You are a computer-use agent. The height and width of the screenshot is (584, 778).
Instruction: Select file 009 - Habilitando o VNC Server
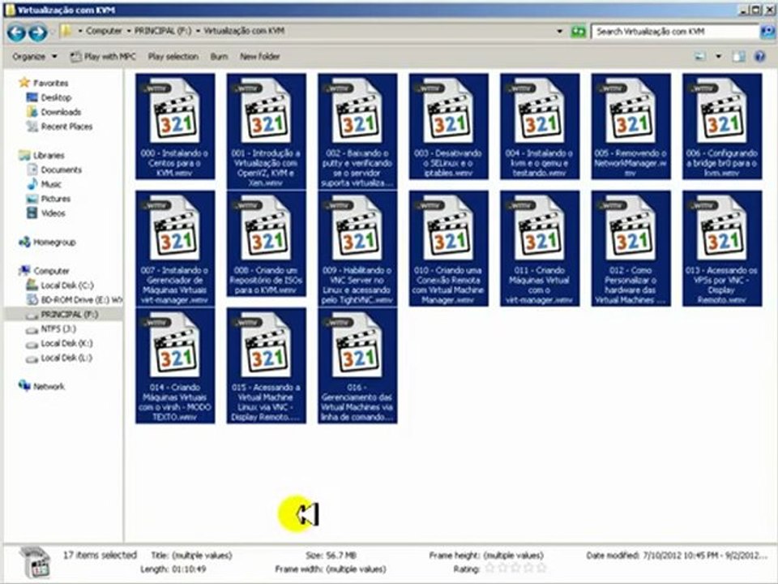pyautogui.click(x=357, y=248)
